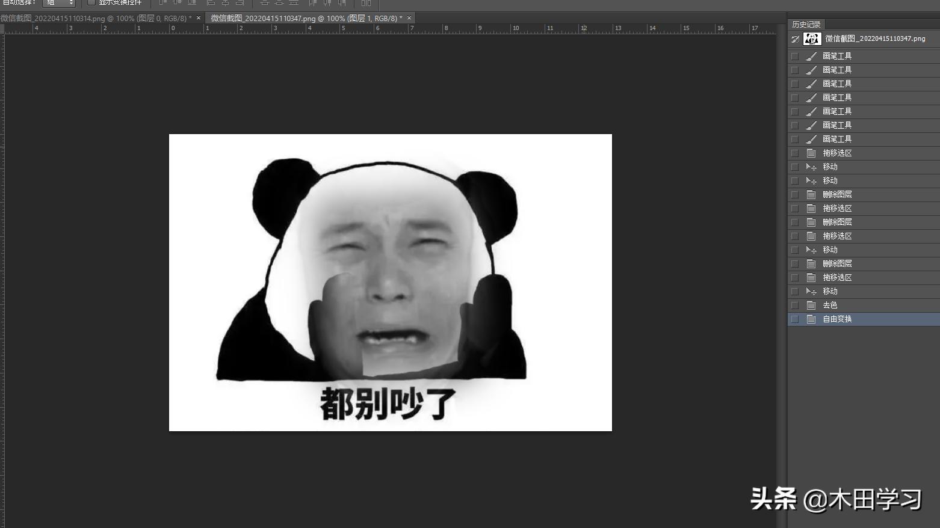Click the align left edges icon
Screen dimensions: 940x528
tap(211, 3)
